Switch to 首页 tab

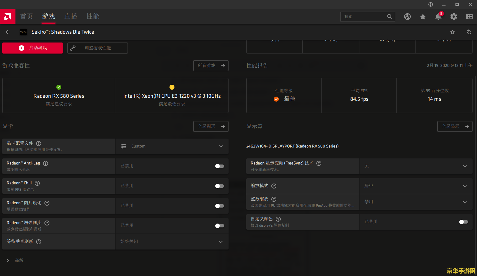pos(26,16)
